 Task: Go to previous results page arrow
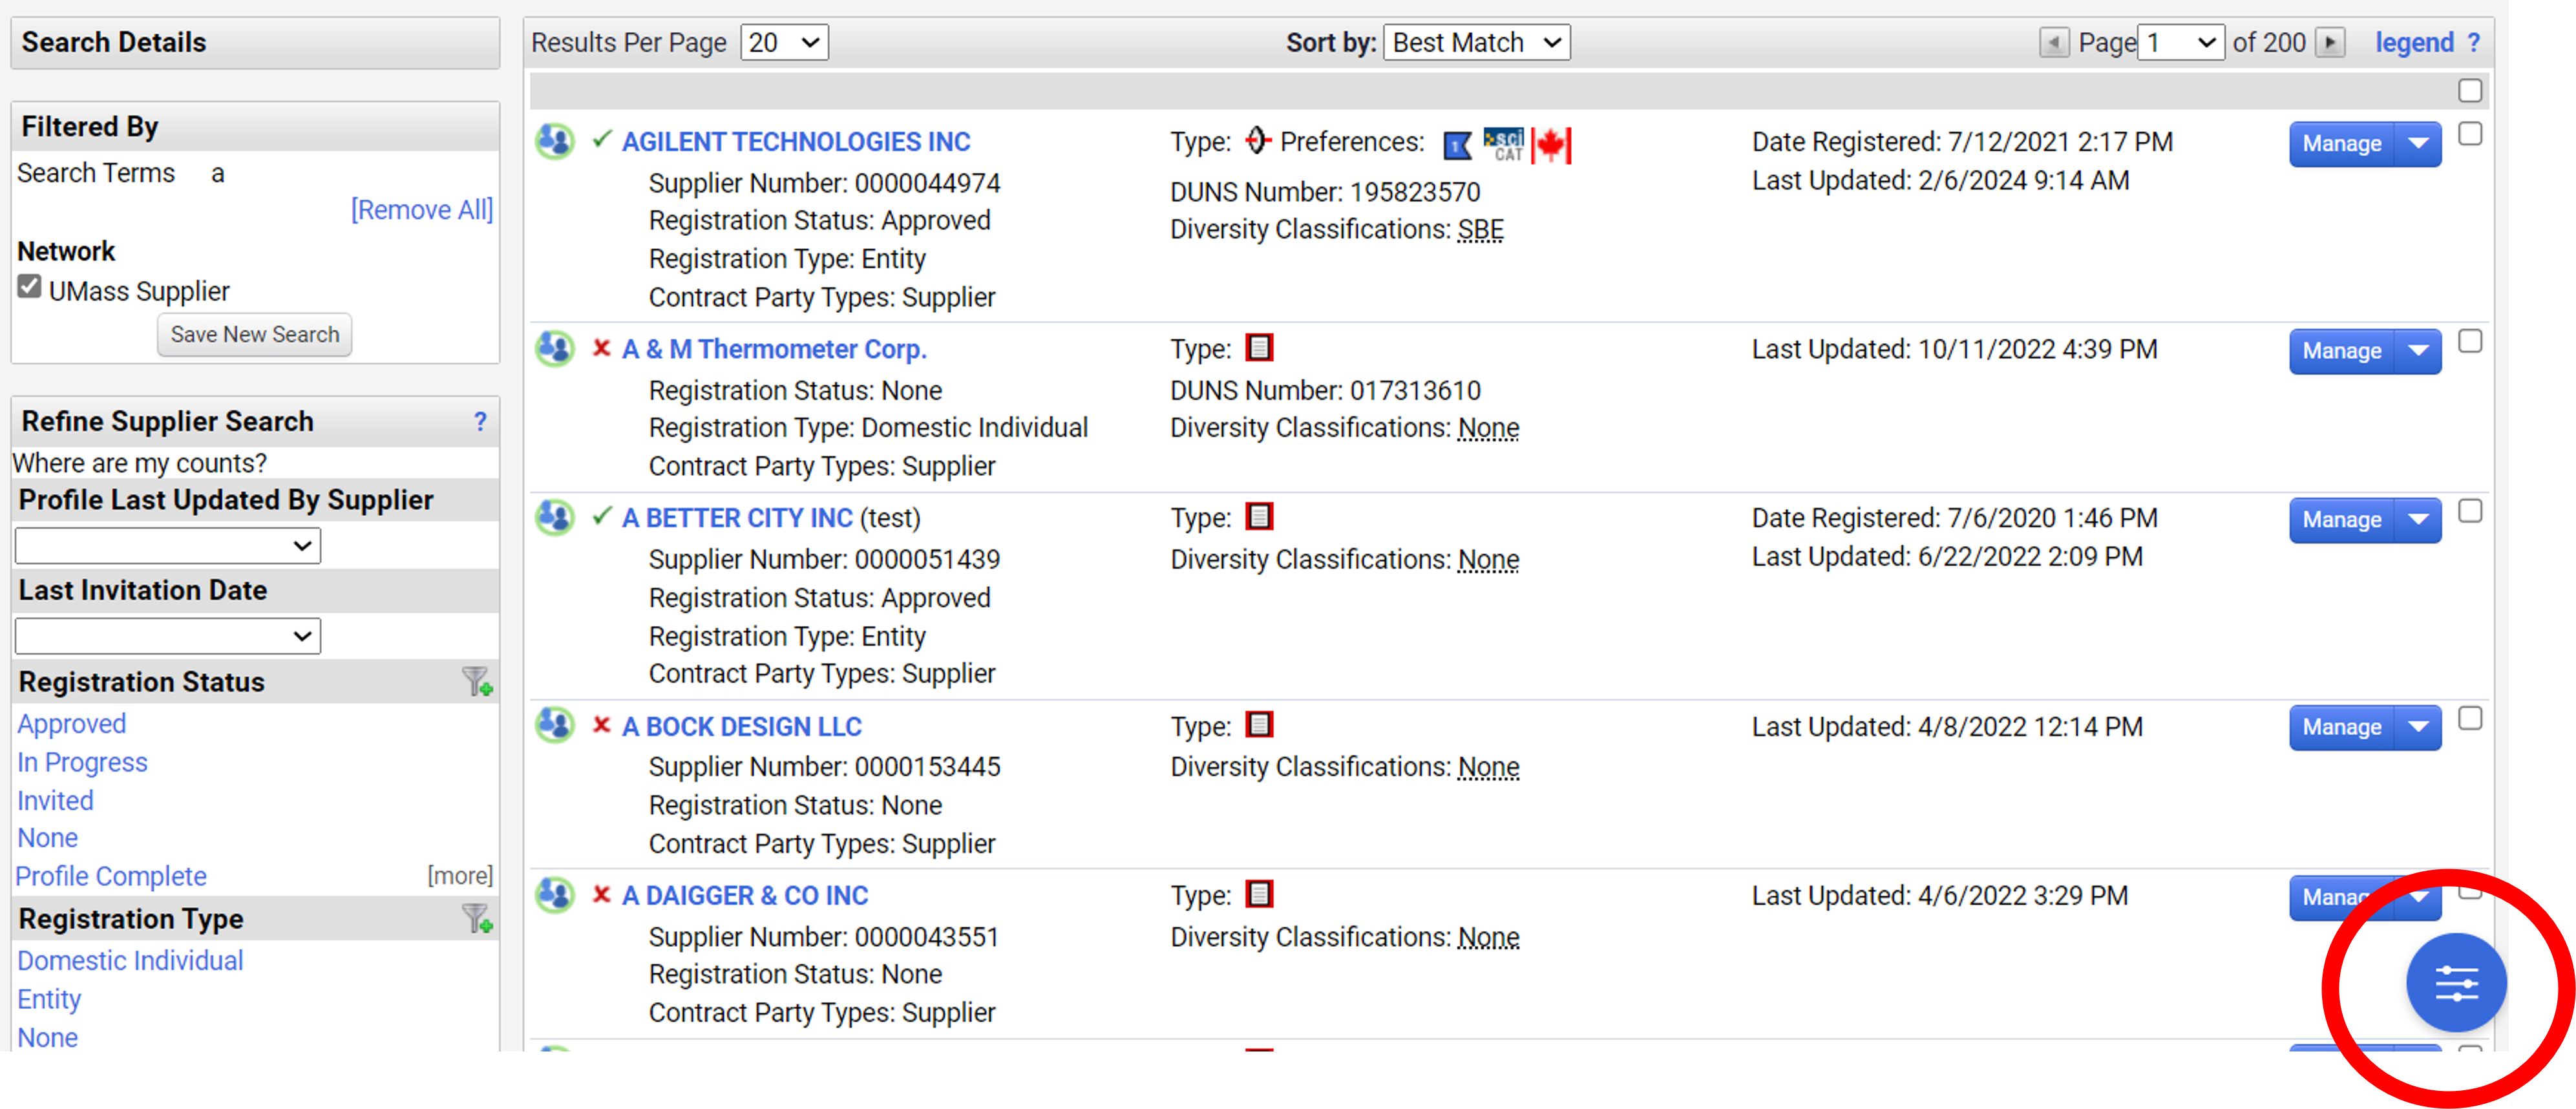pyautogui.click(x=2054, y=43)
